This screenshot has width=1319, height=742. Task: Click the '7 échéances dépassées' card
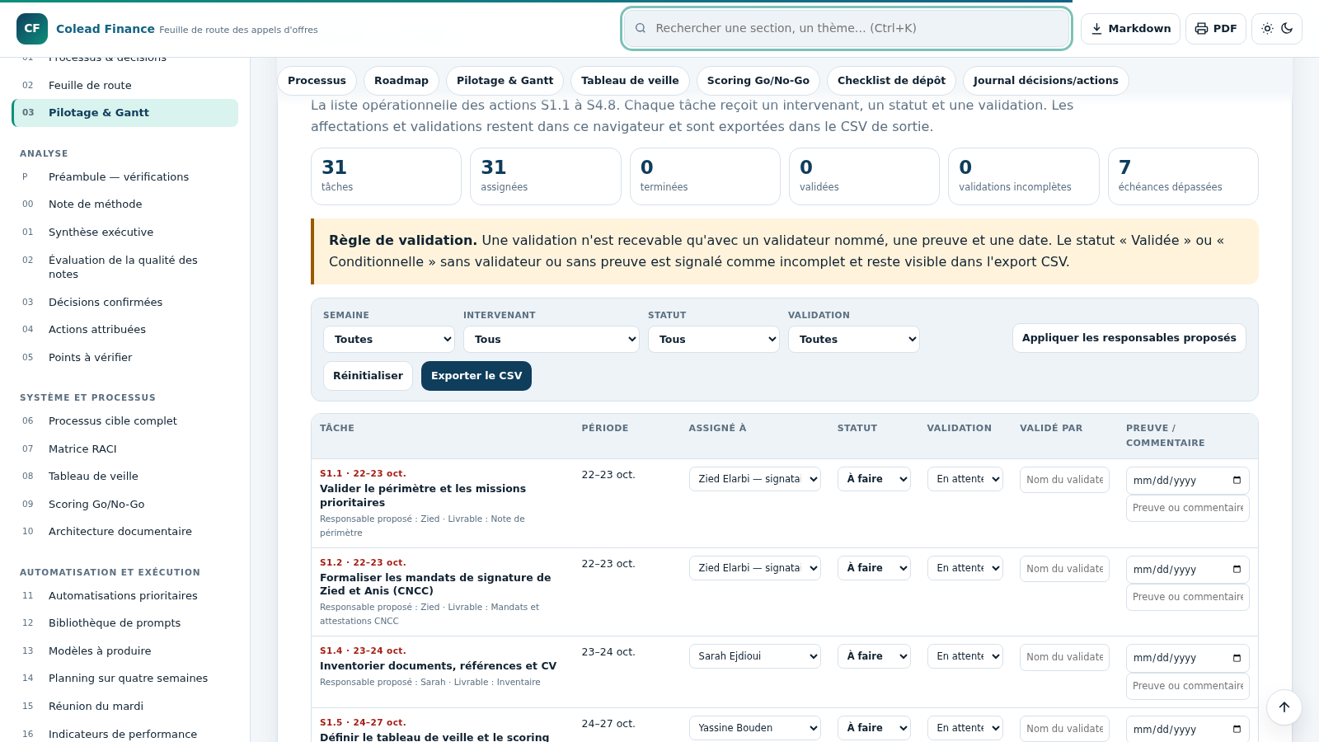pos(1183,176)
